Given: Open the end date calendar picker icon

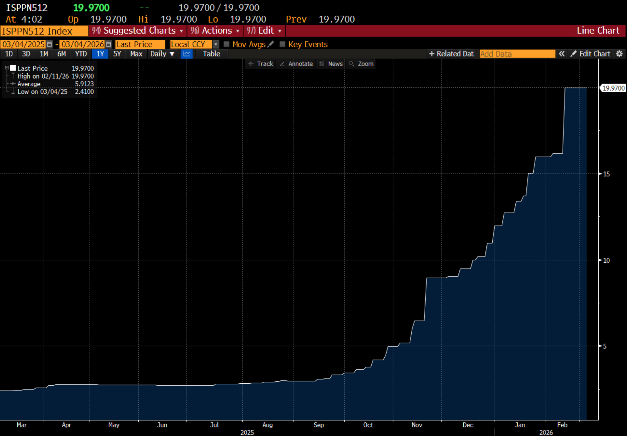Looking at the screenshot, I should click(109, 44).
